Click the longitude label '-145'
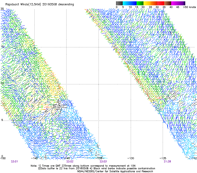Viewport: 197px width, 173px height. point(34,158)
